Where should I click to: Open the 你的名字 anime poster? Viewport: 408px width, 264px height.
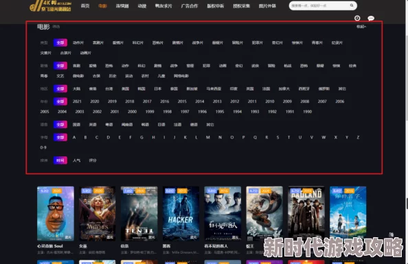348,213
